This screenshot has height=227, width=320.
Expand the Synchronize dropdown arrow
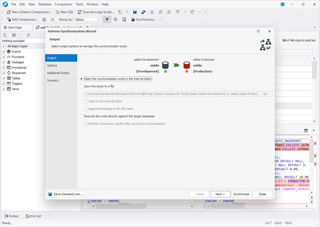(160, 19)
